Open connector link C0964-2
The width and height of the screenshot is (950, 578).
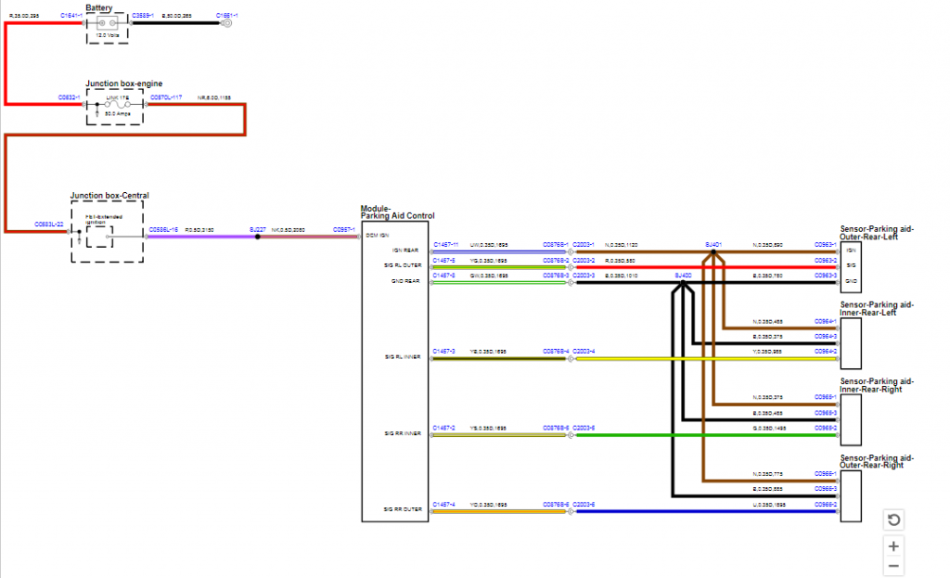click(x=825, y=352)
